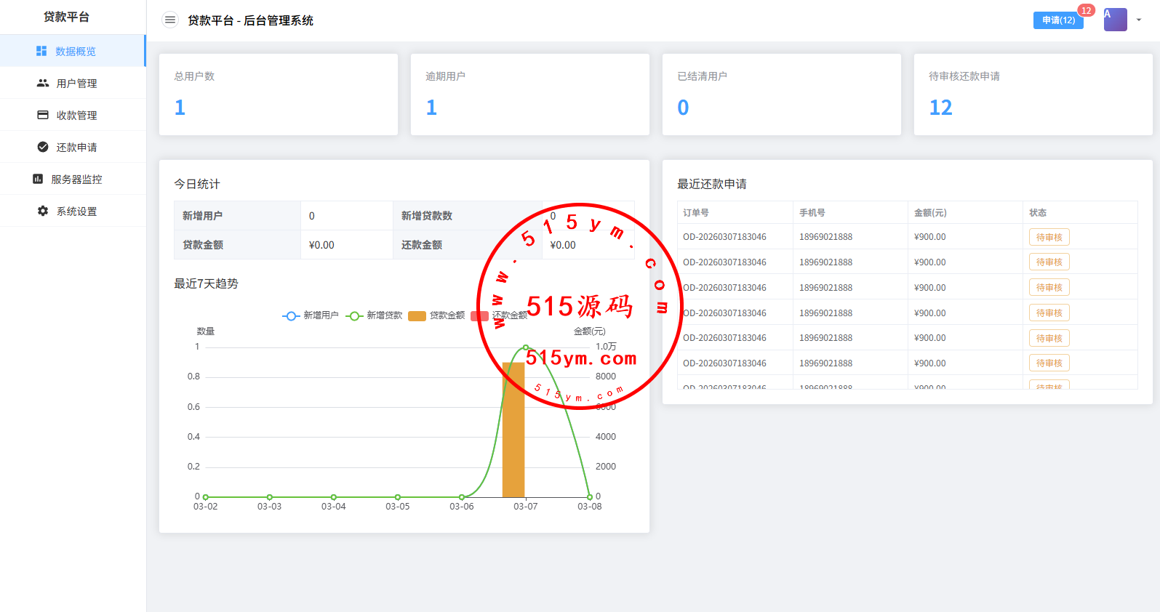This screenshot has width=1160, height=612.
Task: Click 待审核 tag in first order row
Action: point(1049,237)
